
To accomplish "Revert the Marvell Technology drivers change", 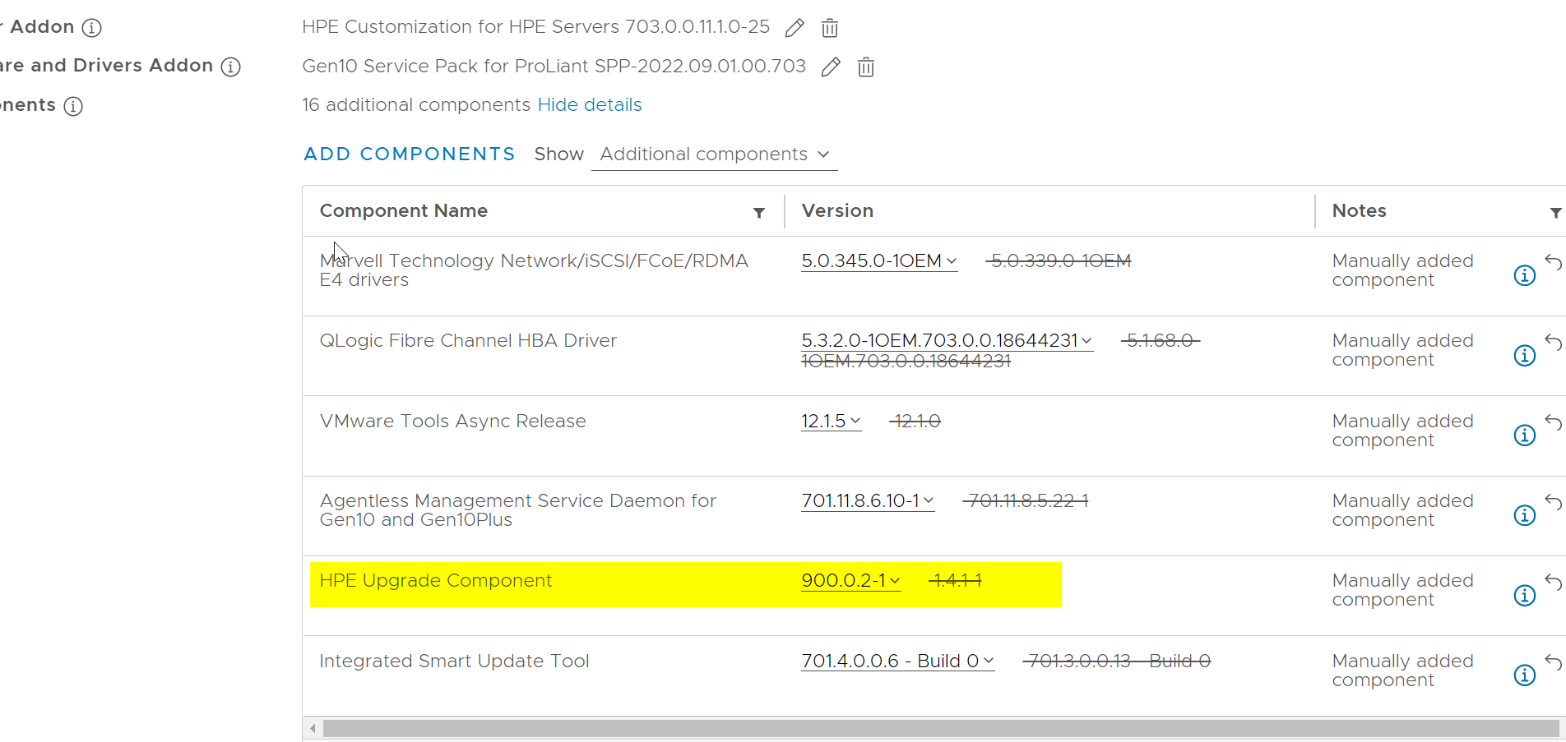I will [1553, 262].
